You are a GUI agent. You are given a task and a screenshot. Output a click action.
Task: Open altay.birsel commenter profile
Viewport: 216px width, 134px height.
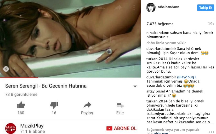(156, 91)
